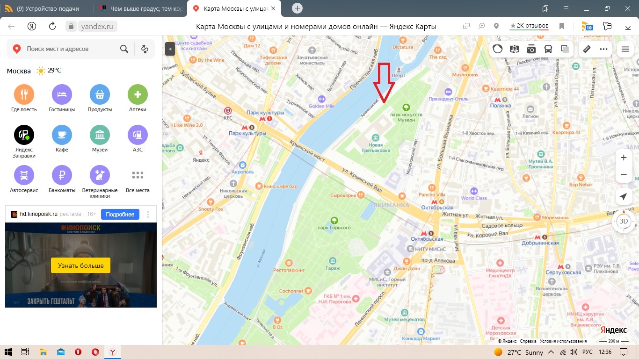Click the Подробнее ad button
This screenshot has height=359, width=639.
[x=120, y=214]
